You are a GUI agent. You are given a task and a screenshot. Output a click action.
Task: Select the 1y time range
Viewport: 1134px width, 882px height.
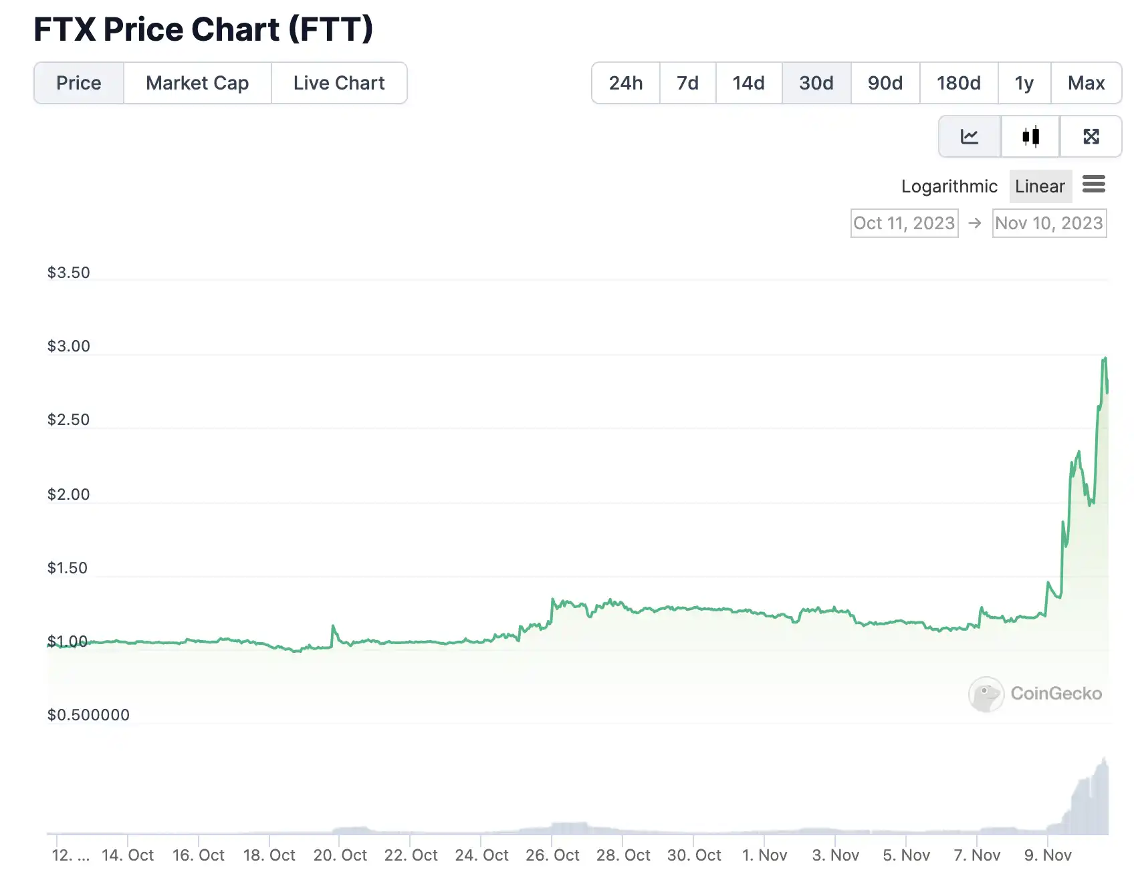1024,83
